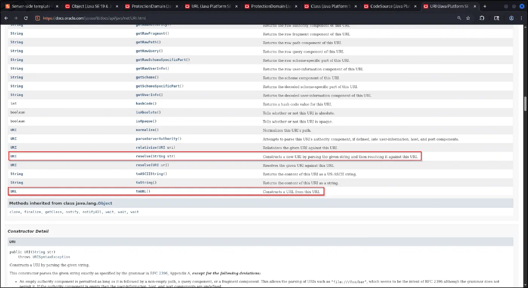Viewport: 528px width, 288px height.
Task: Open the browser extensions puzzle icon
Action: (482, 18)
